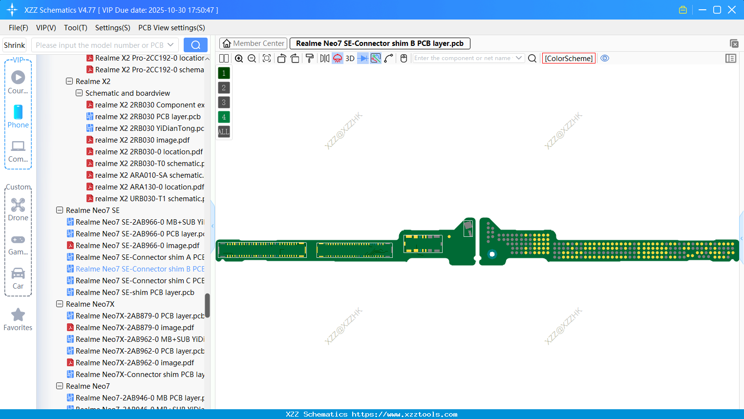Image resolution: width=744 pixels, height=419 pixels.
Task: Select the Realme Neo7 SE-Connector shim B tab
Action: [380, 43]
